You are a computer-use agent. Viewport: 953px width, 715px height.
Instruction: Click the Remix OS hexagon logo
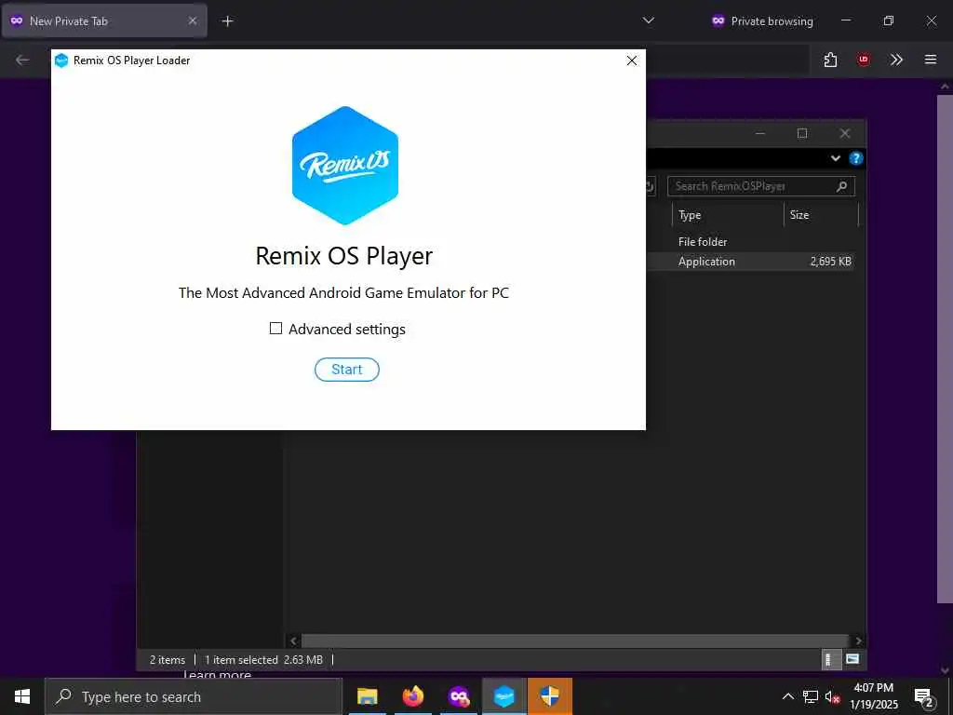[x=345, y=166]
